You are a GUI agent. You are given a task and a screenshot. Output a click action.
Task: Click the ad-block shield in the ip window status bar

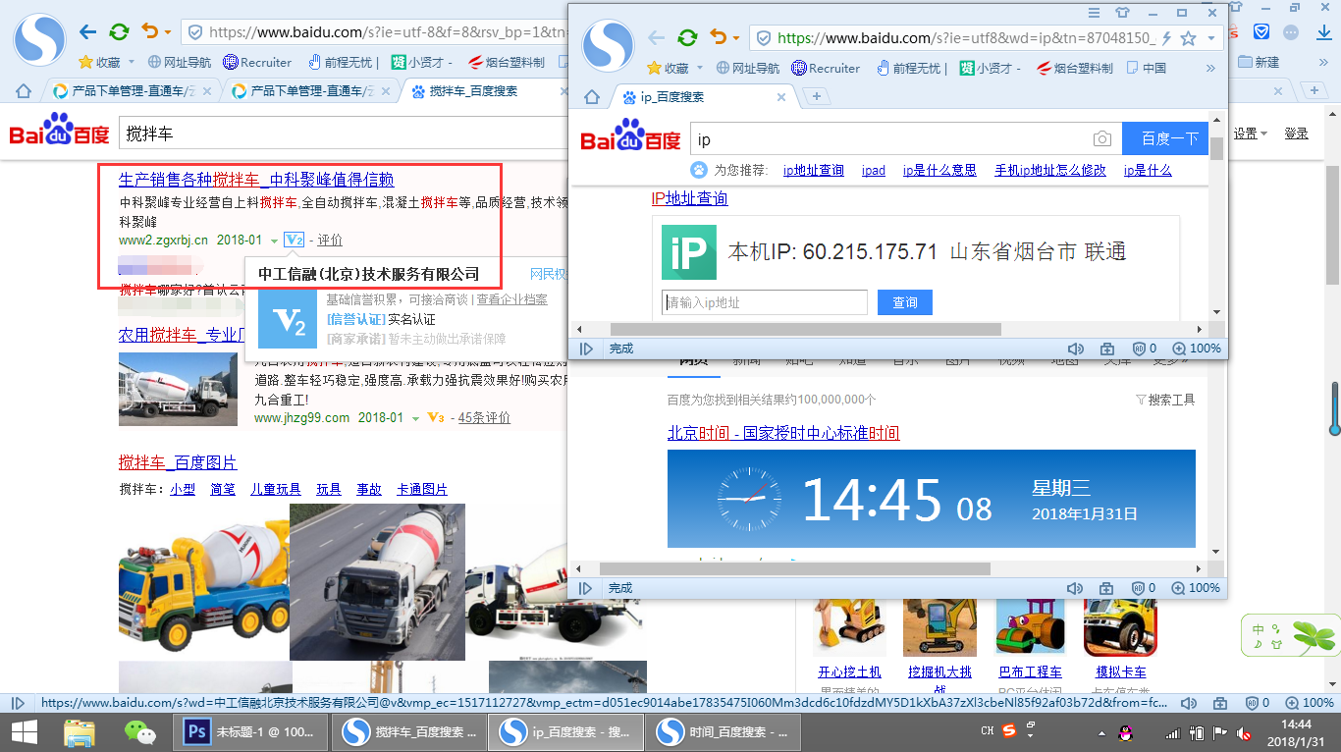click(x=1140, y=349)
